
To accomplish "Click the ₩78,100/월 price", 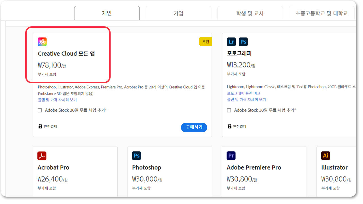I will tap(52, 65).
